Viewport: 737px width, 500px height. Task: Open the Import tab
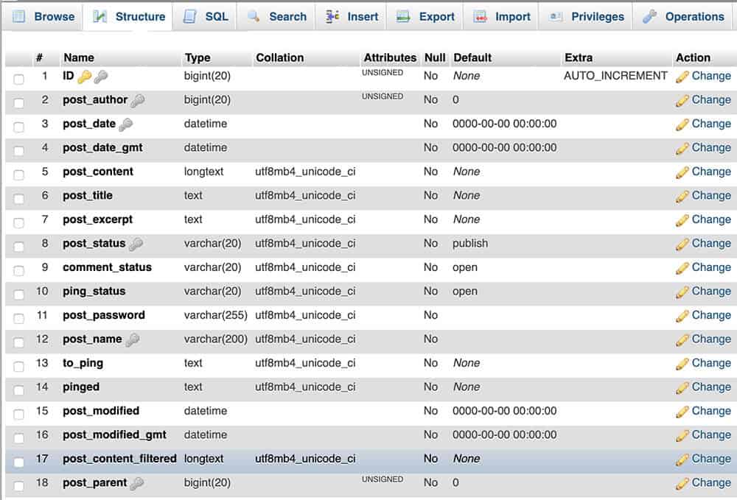coord(501,16)
